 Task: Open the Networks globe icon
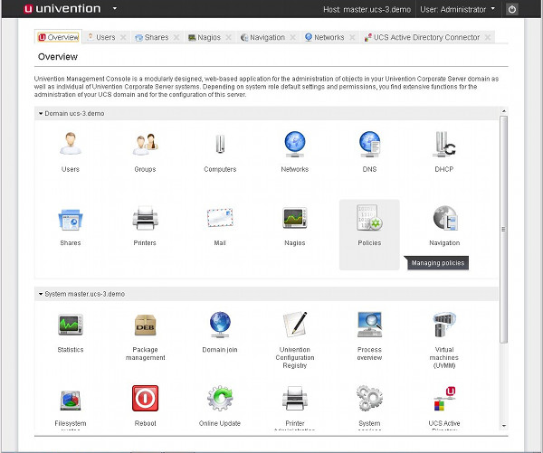(295, 144)
